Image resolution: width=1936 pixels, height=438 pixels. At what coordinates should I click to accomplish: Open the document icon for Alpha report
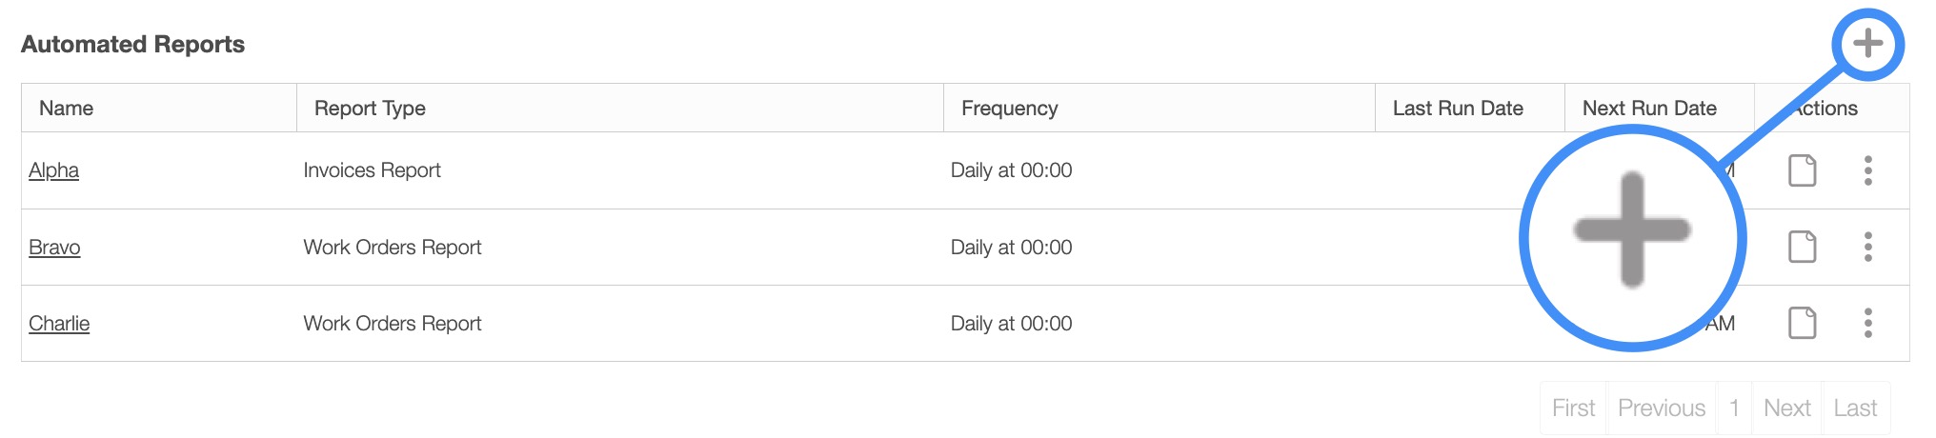point(1802,170)
